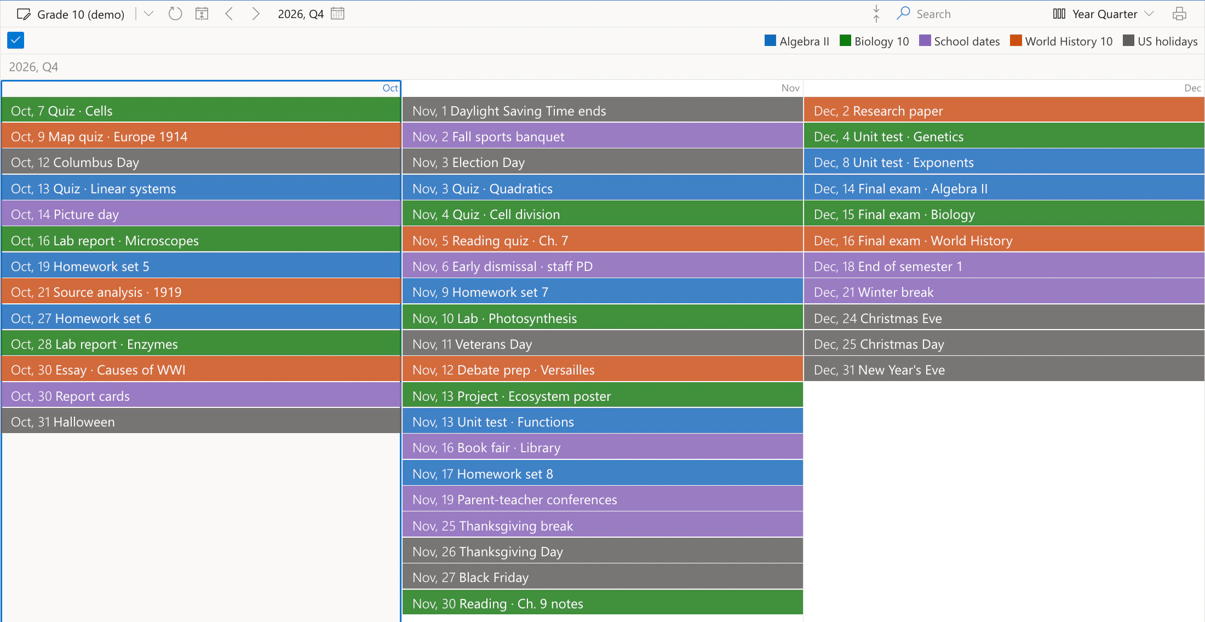The width and height of the screenshot is (1205, 622).
Task: Open the Oct, 12 Columbus Day event
Action: tap(201, 162)
